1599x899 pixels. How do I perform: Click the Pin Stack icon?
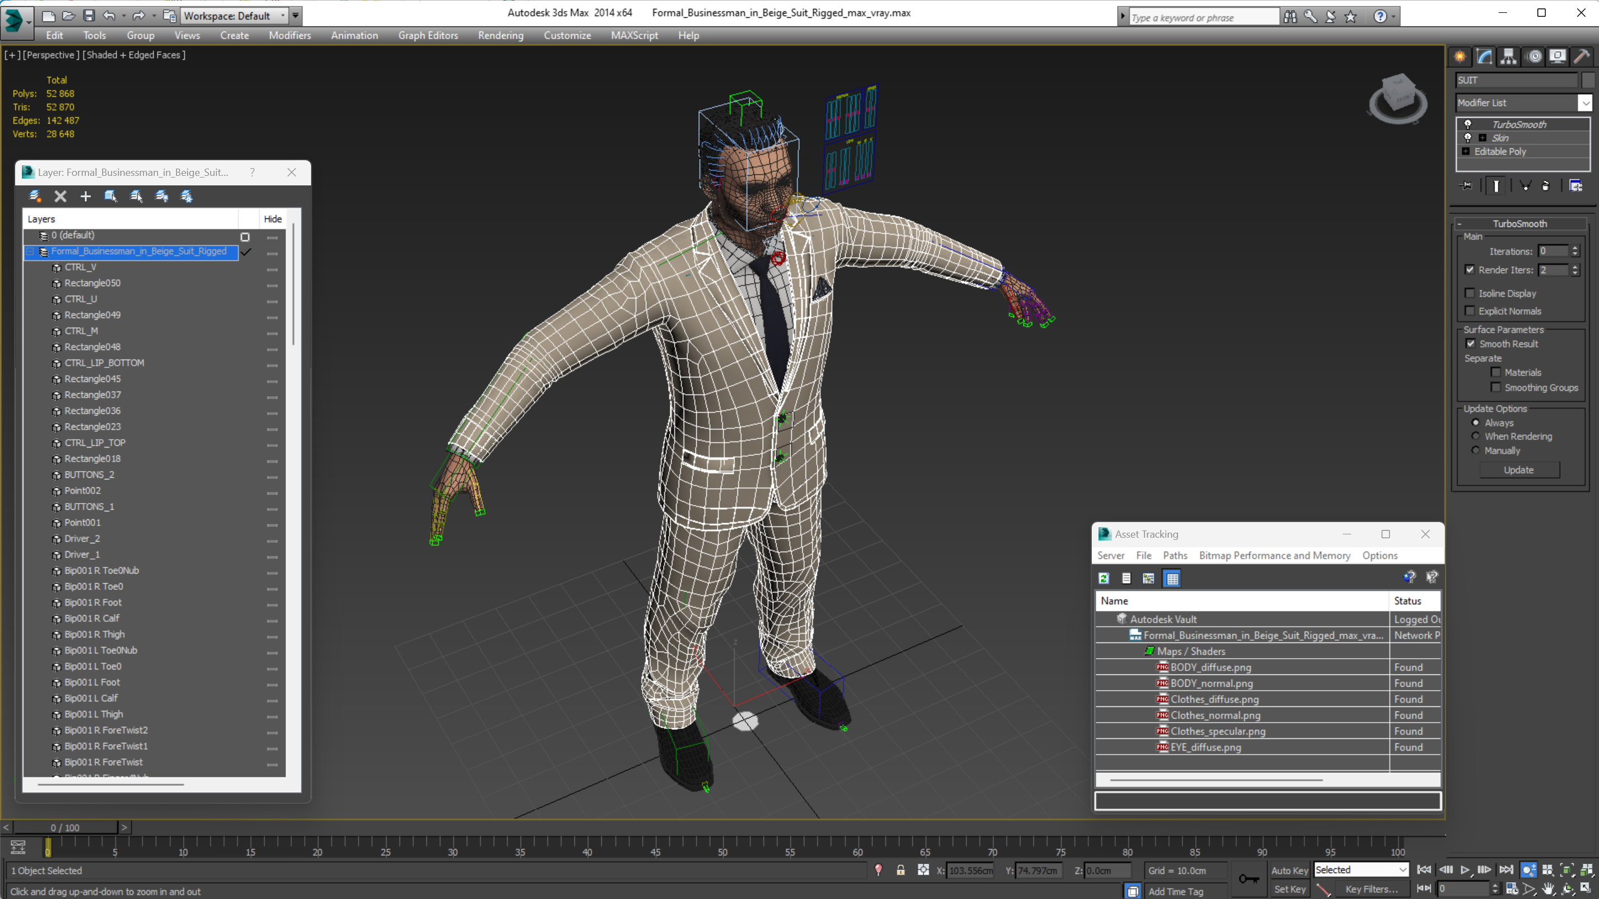(x=1466, y=185)
